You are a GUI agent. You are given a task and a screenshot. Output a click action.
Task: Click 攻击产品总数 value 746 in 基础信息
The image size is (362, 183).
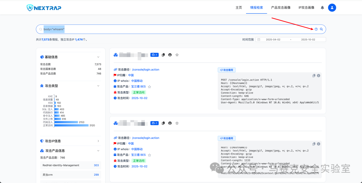click(99, 74)
